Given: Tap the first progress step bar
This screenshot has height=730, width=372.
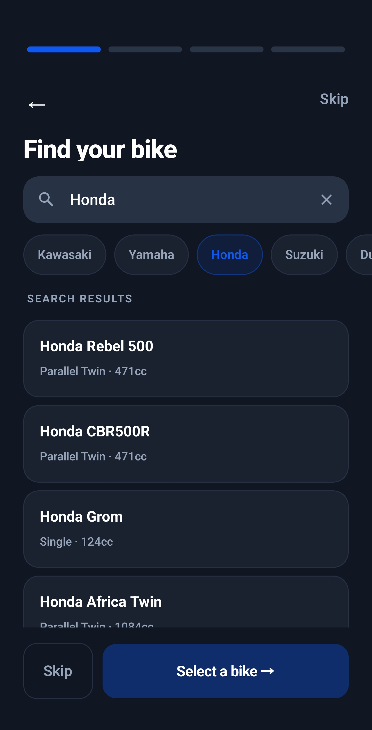Looking at the screenshot, I should pyautogui.click(x=64, y=49).
